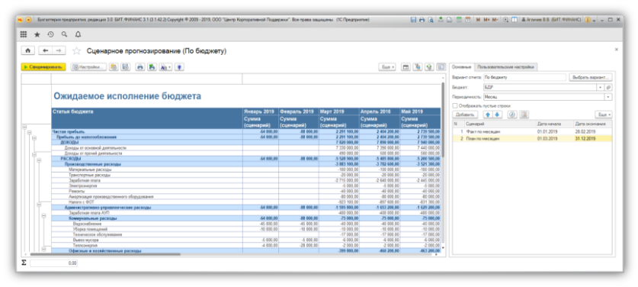
Task: Navigate back with left arrow
Action: 45,50
